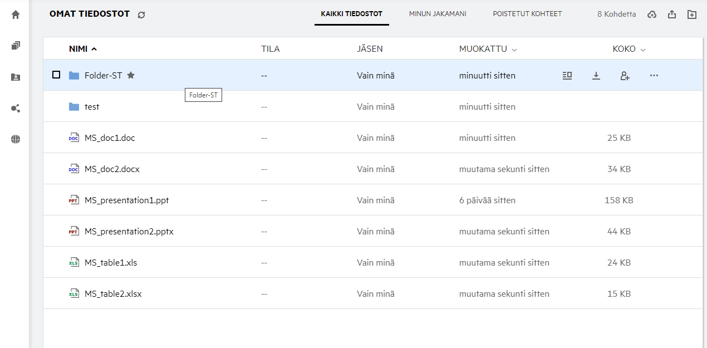This screenshot has width=707, height=348.
Task: Create a new folder with plus icon
Action: pyautogui.click(x=692, y=14)
